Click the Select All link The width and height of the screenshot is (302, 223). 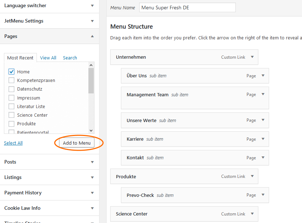pyautogui.click(x=13, y=143)
